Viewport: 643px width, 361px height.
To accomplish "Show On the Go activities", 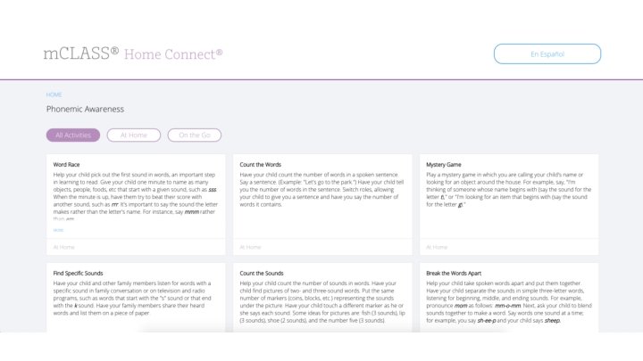I will [194, 135].
